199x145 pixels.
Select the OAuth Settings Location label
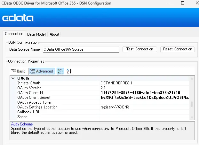pyautogui.click(x=37, y=107)
